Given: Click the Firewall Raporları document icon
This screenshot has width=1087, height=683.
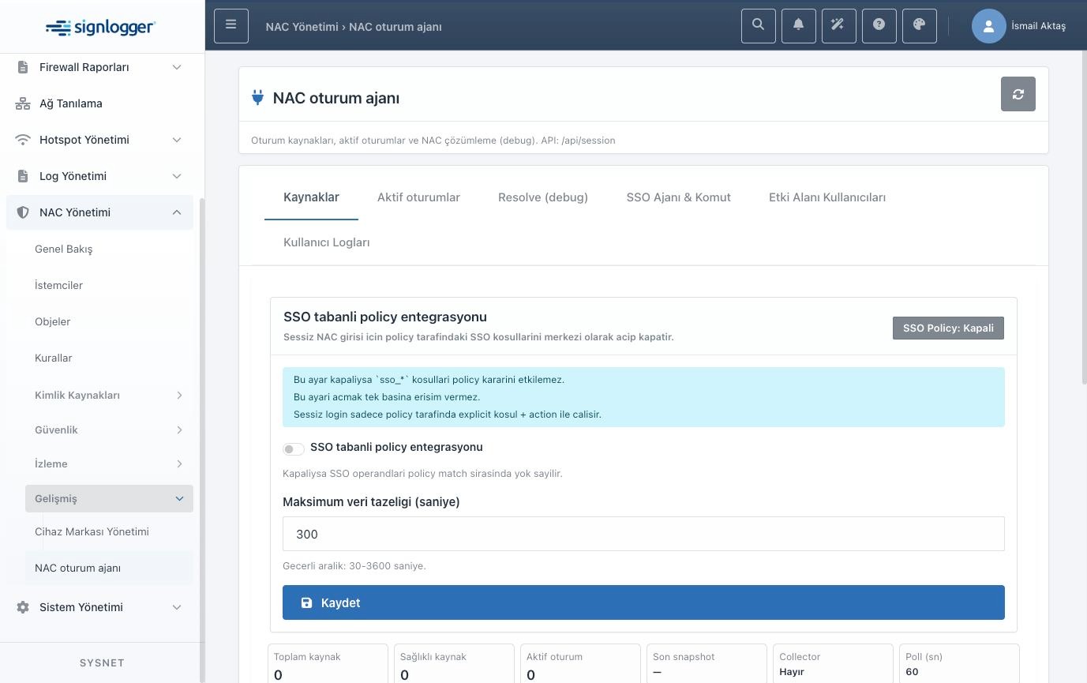Looking at the screenshot, I should [23, 67].
